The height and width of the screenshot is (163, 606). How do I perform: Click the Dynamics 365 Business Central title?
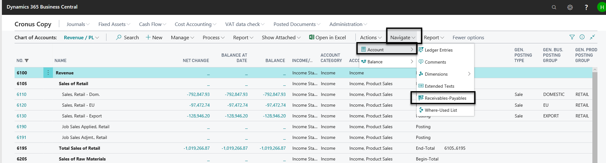click(42, 7)
